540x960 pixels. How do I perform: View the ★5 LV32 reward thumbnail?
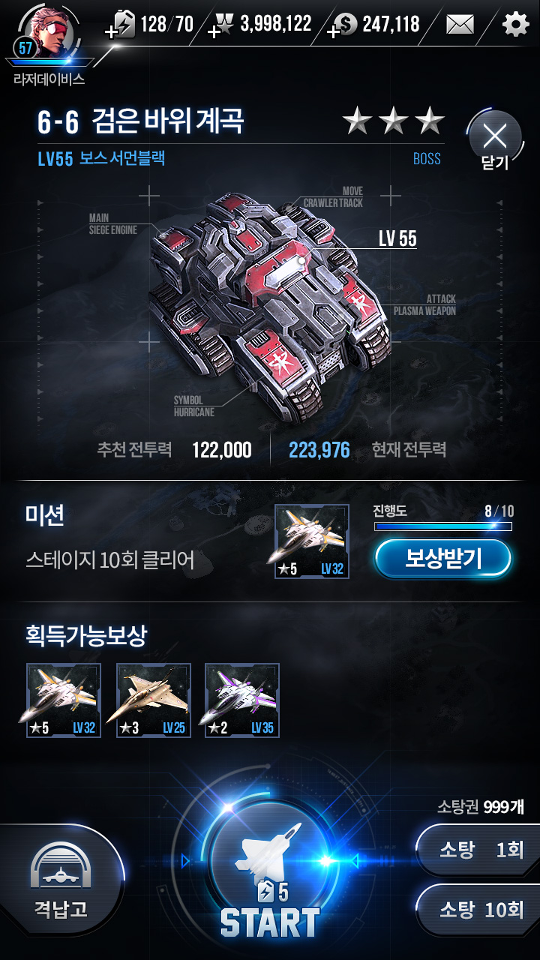pos(64,700)
